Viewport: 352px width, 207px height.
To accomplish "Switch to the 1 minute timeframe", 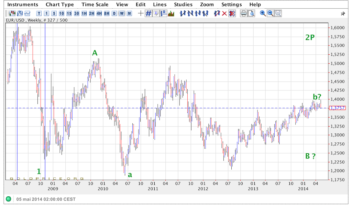I will point(46,13).
